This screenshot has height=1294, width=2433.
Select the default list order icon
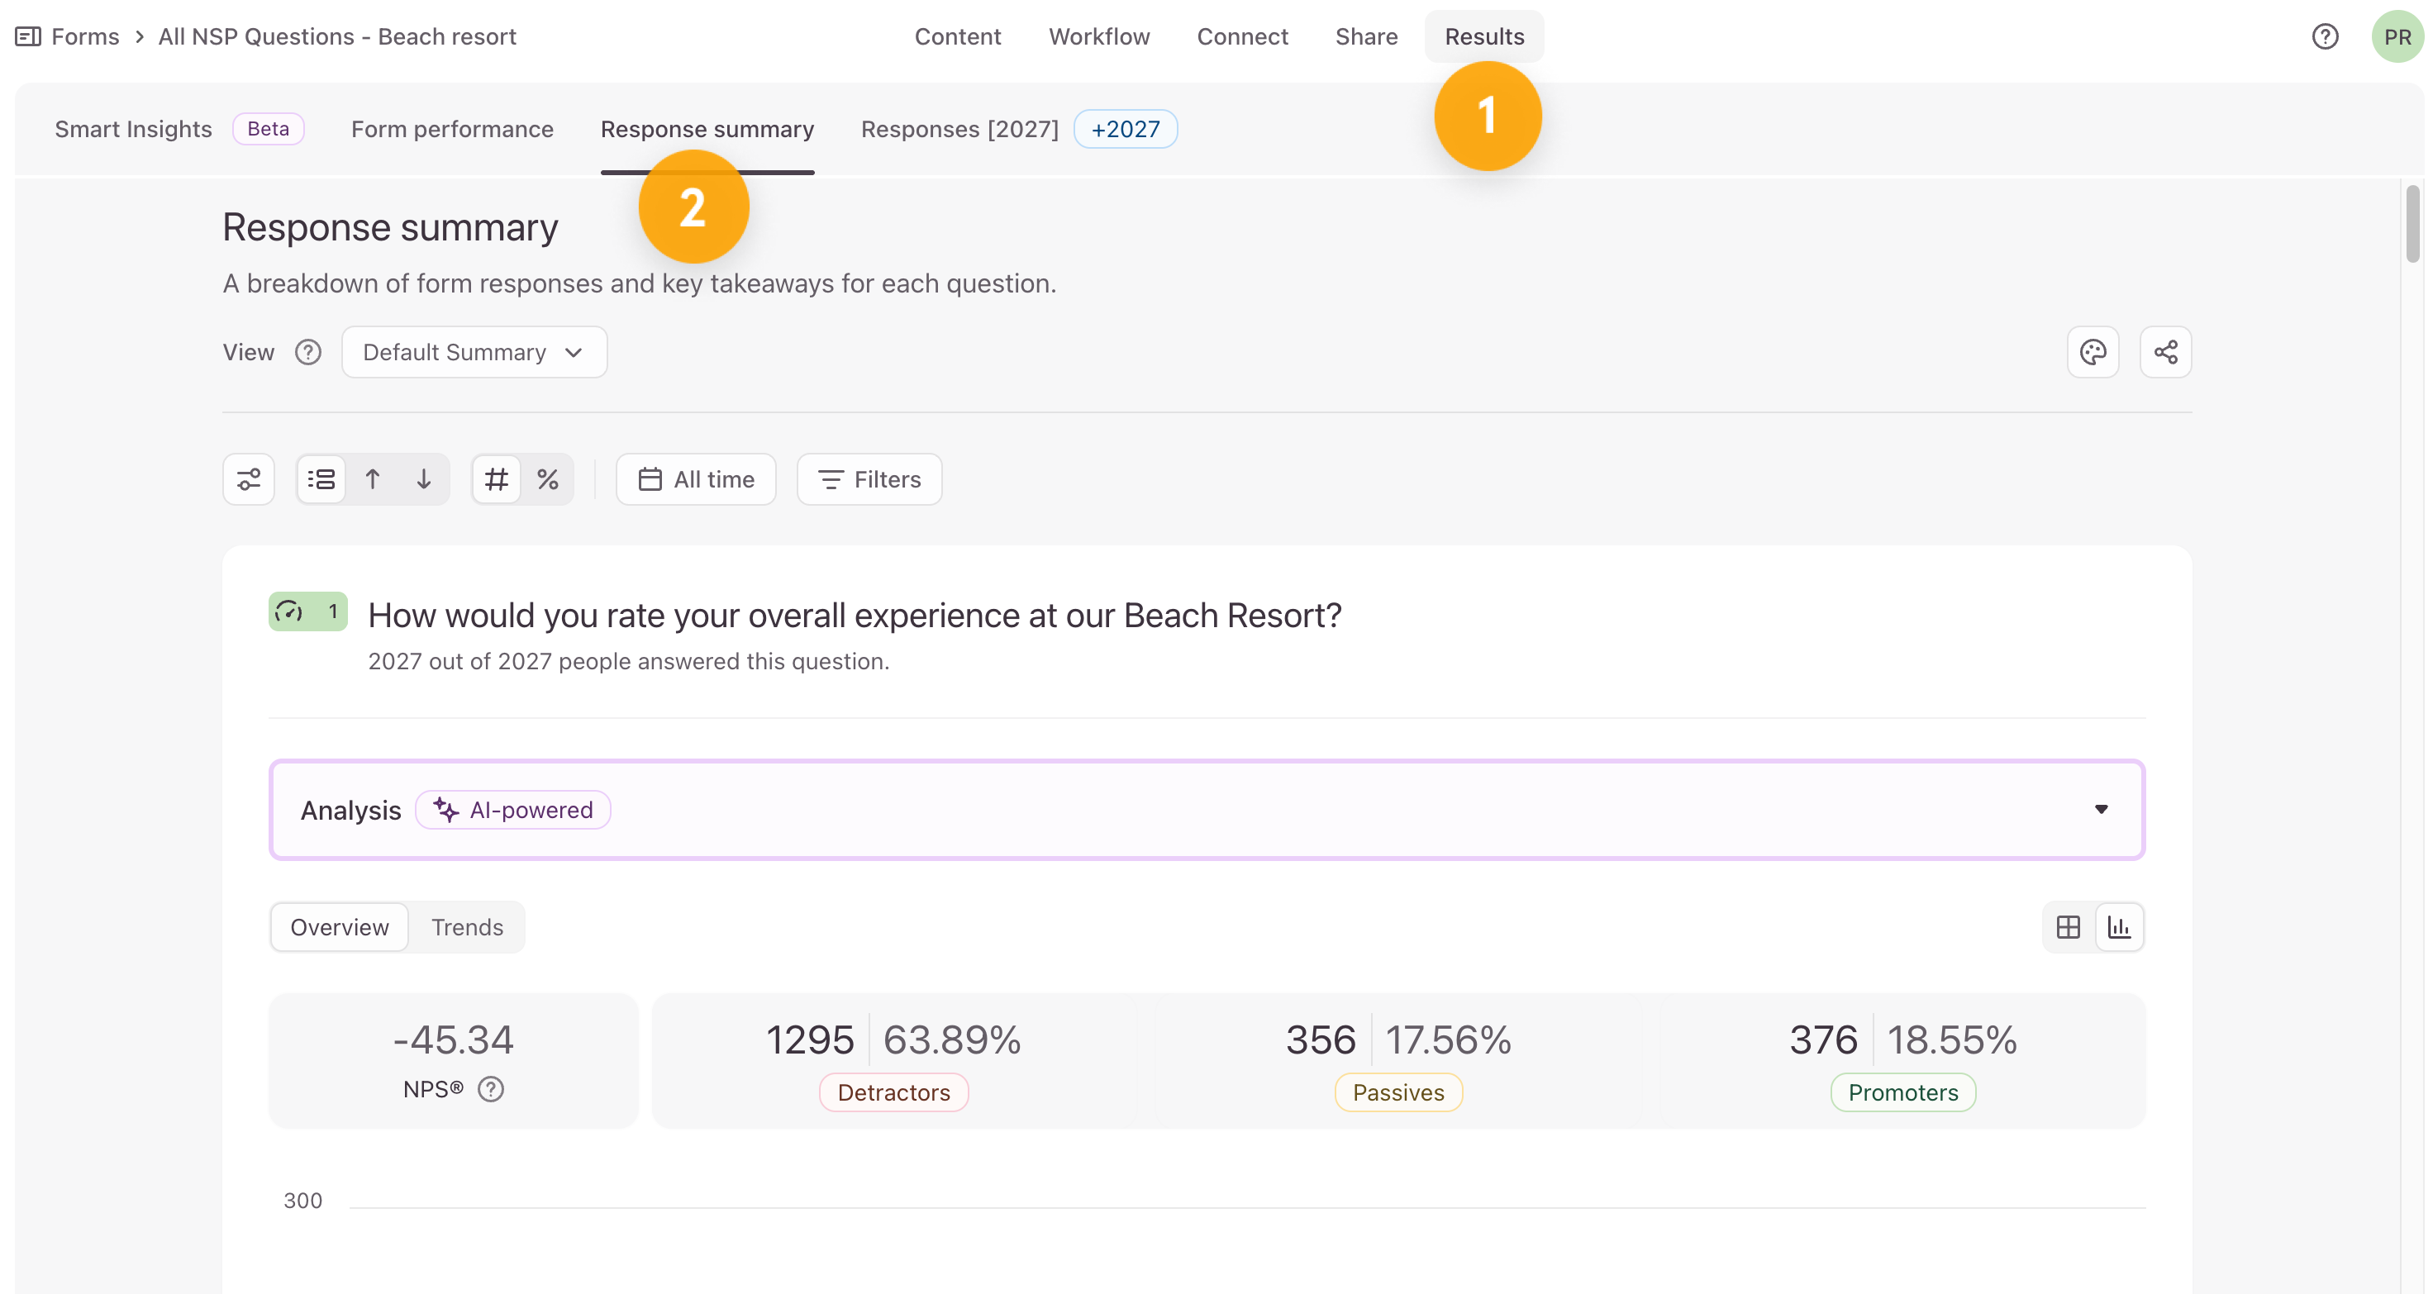click(321, 479)
